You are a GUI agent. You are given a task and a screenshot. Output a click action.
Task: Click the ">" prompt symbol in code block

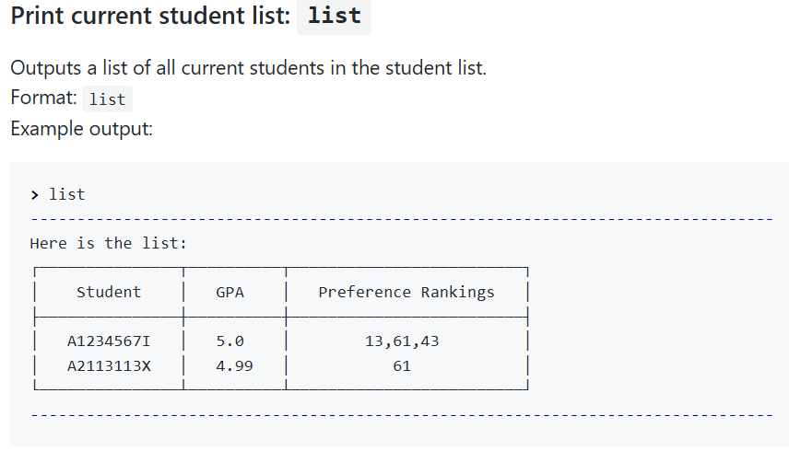click(x=35, y=194)
